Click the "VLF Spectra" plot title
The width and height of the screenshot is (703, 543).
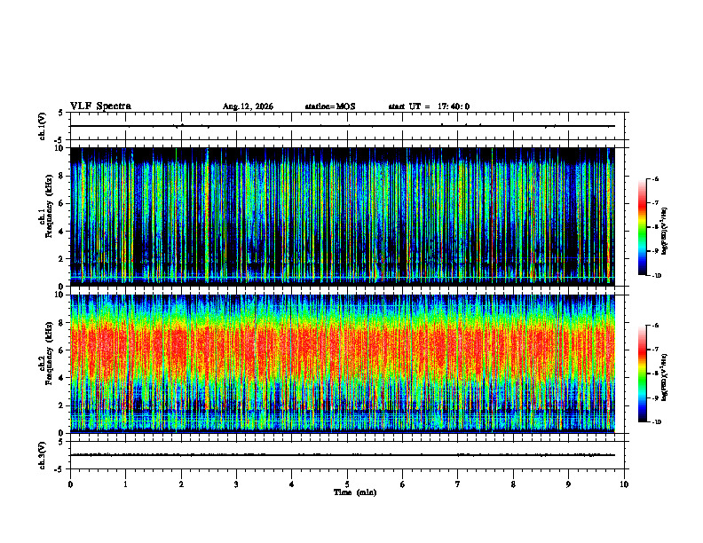100,106
